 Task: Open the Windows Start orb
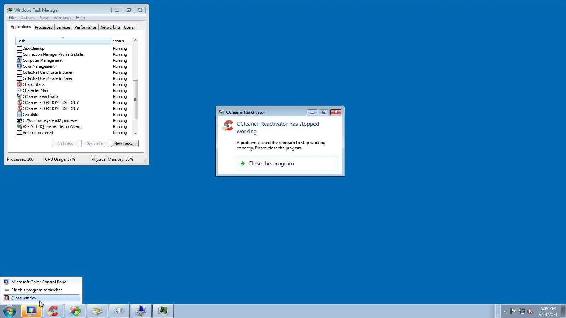pyautogui.click(x=10, y=311)
